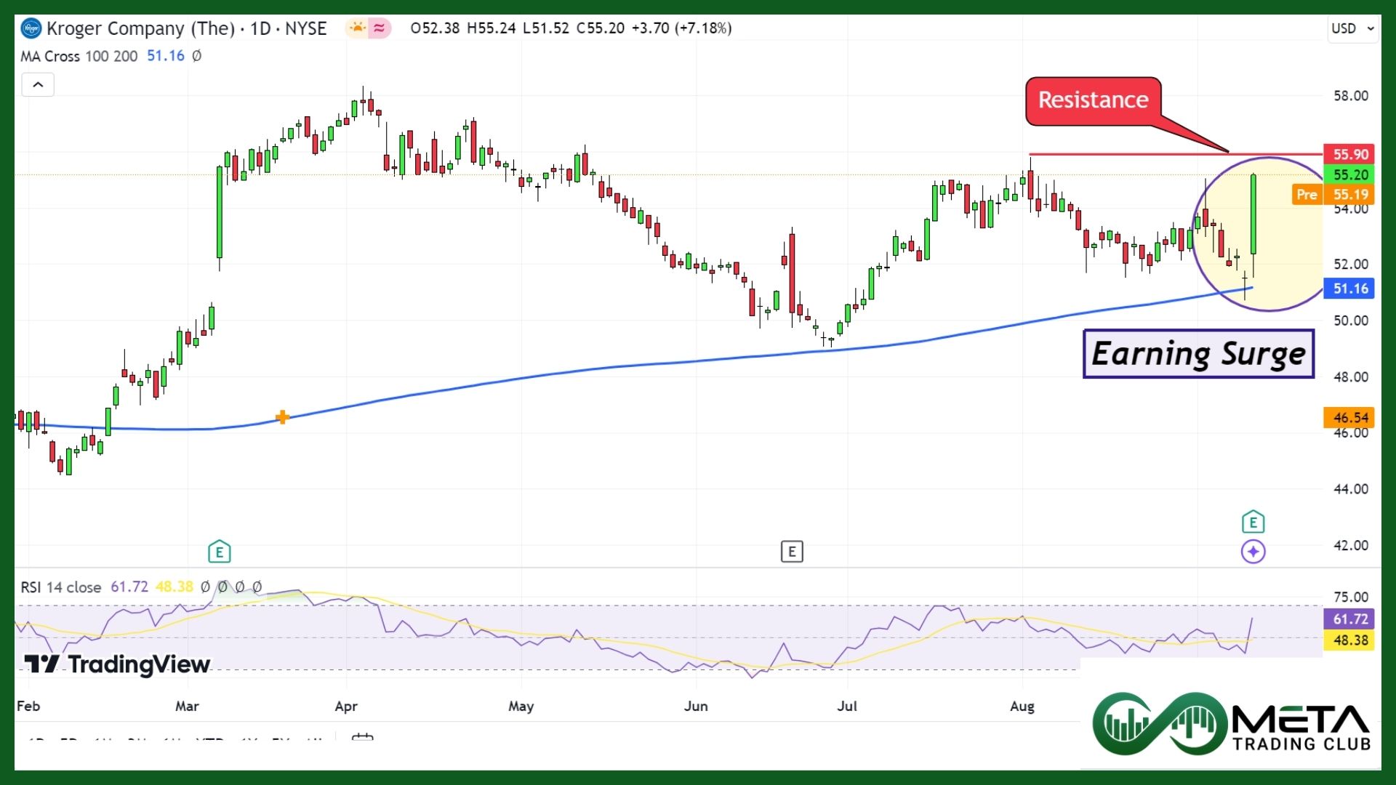Click the Jun label on time axis
This screenshot has width=1396, height=785.
point(696,706)
